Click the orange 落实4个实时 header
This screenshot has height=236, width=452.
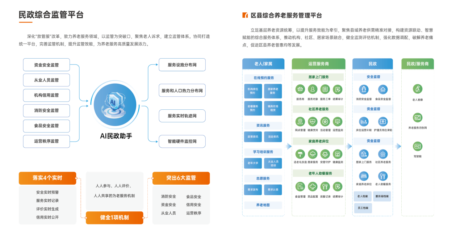click(47, 178)
